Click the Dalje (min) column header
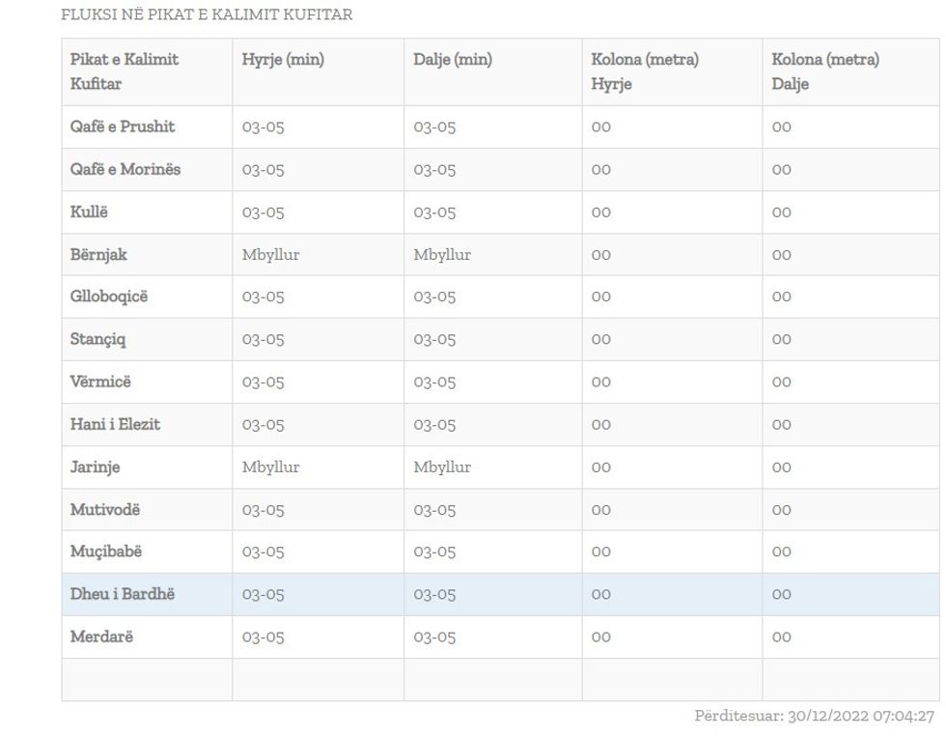The height and width of the screenshot is (736, 946). click(x=453, y=60)
